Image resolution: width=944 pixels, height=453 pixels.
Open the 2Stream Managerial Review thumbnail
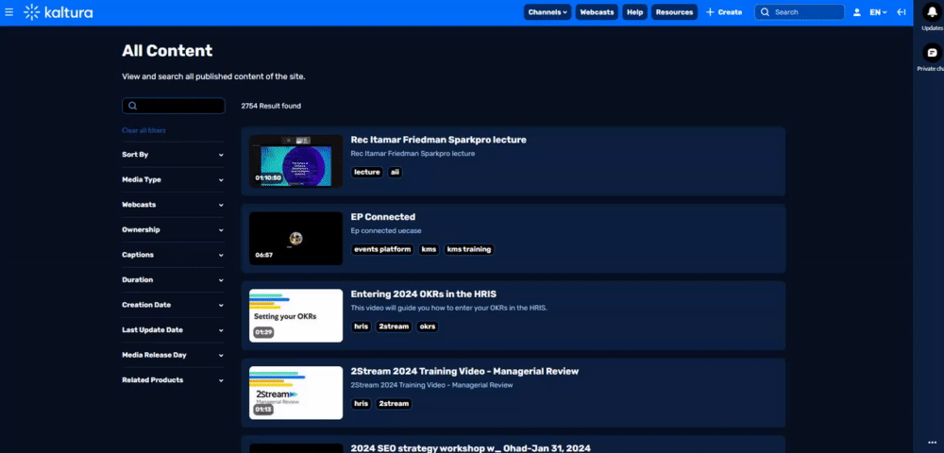click(295, 393)
